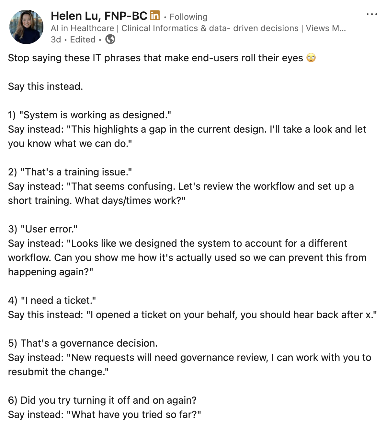This screenshot has height=428, width=386.
Task: Click the standalone "Say this instead." line
Action: (45, 87)
